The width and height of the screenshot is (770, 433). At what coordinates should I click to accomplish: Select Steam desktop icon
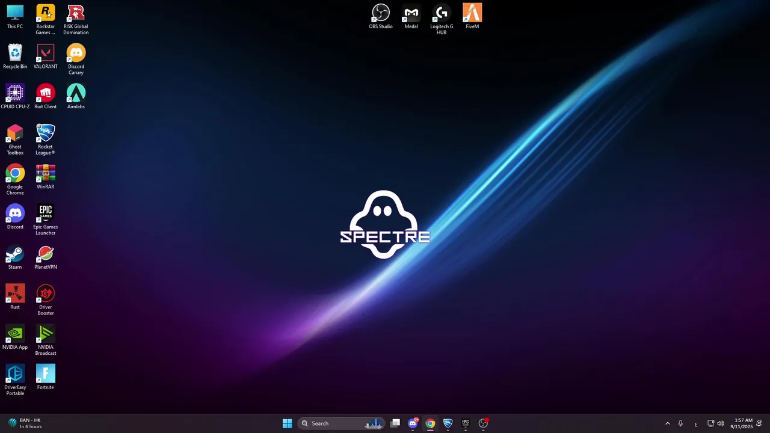pos(15,257)
